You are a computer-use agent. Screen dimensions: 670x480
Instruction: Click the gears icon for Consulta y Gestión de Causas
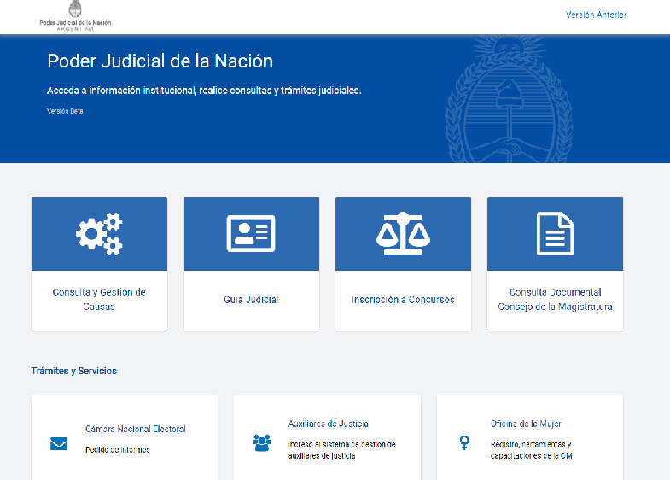click(99, 234)
